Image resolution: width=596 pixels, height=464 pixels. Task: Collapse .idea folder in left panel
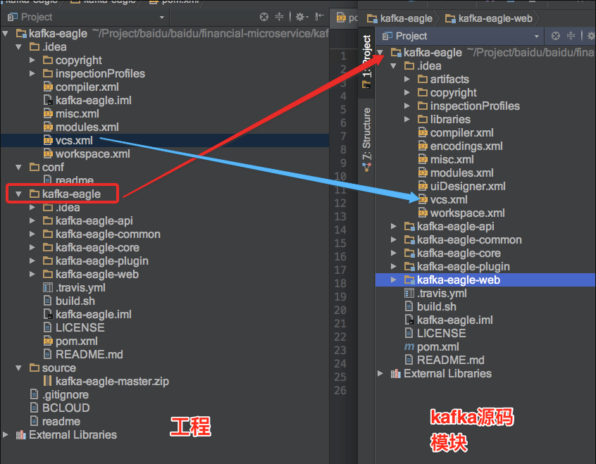click(18, 47)
